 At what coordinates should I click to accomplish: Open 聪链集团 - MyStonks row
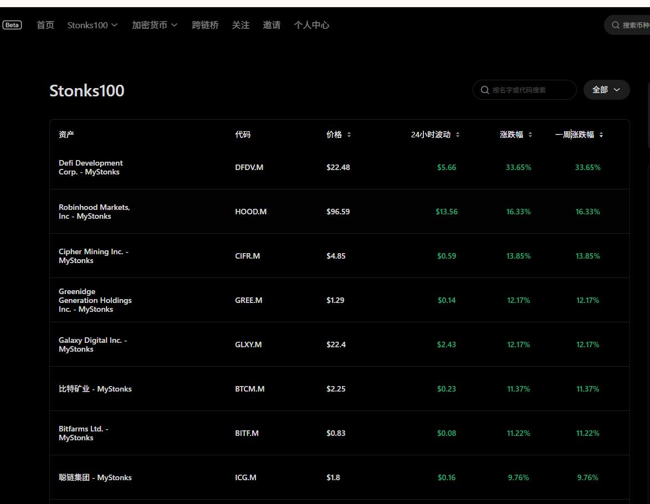click(340, 477)
